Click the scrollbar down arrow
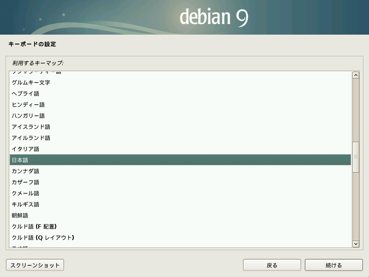Image resolution: width=369 pixels, height=277 pixels. click(356, 243)
